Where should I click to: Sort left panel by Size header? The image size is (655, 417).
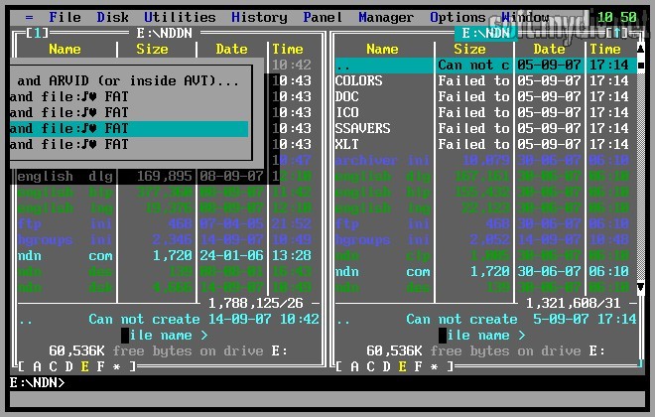coord(152,49)
